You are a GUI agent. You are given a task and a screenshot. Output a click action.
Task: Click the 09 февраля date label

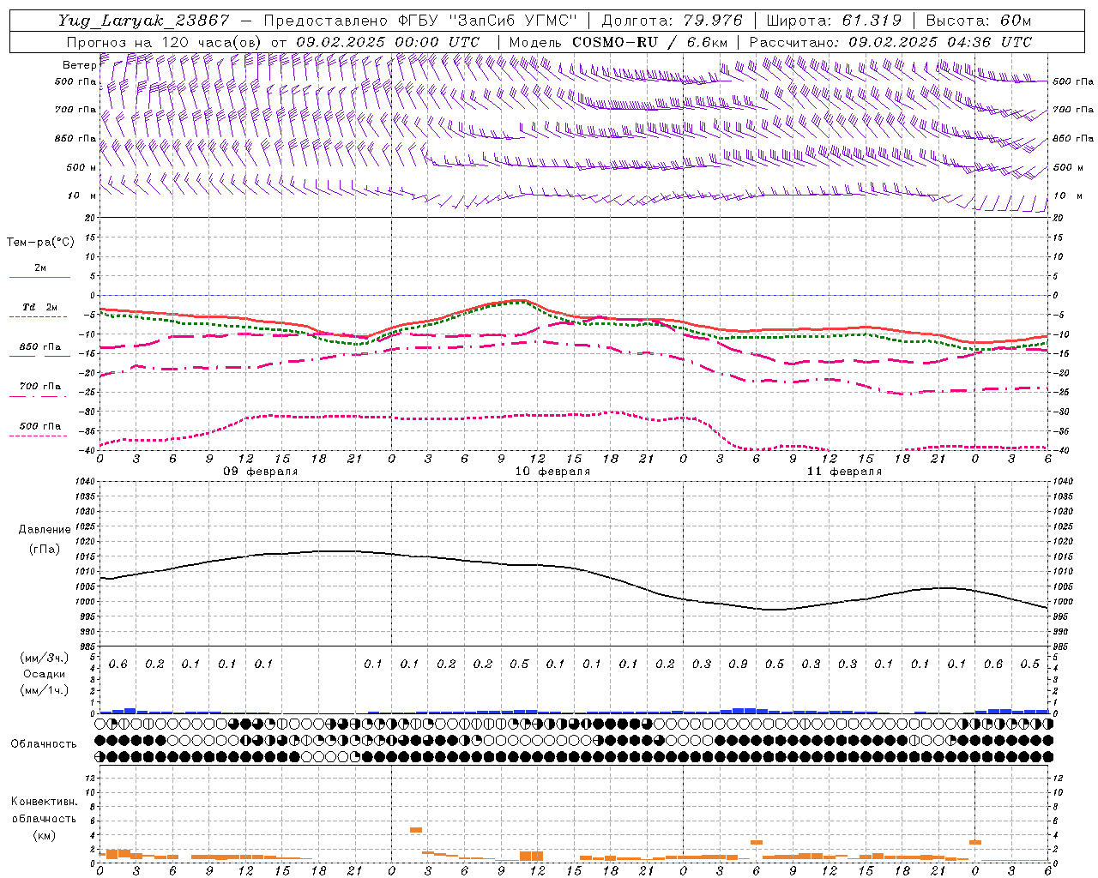(261, 472)
